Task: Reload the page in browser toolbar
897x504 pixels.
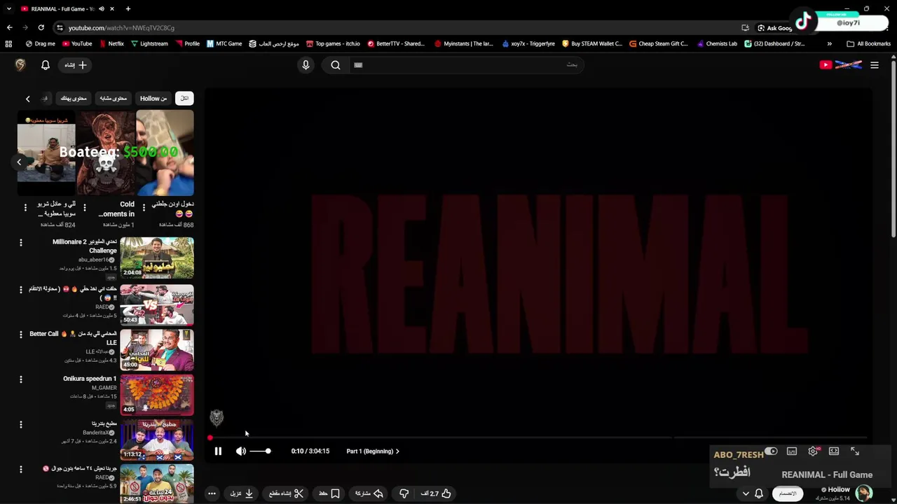Action: tap(41, 27)
